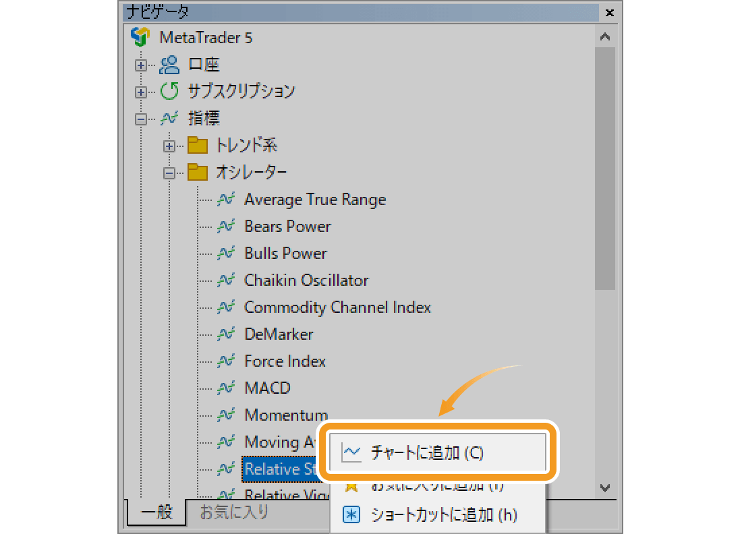The height and width of the screenshot is (534, 742).
Task: Click the Chaikin Oscillator indicator icon
Action: pyautogui.click(x=226, y=280)
